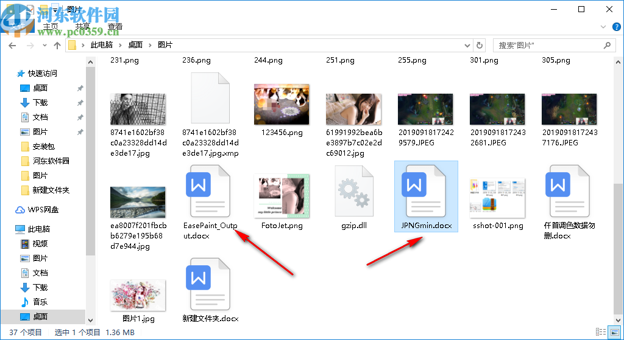Image resolution: width=624 pixels, height=340 pixels.
Task: Select the 20190918172432681.JPEG thumbnail
Action: (497, 109)
